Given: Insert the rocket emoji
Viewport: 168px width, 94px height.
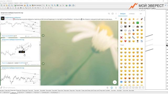Looking at the screenshot, I should (x=142, y=19).
